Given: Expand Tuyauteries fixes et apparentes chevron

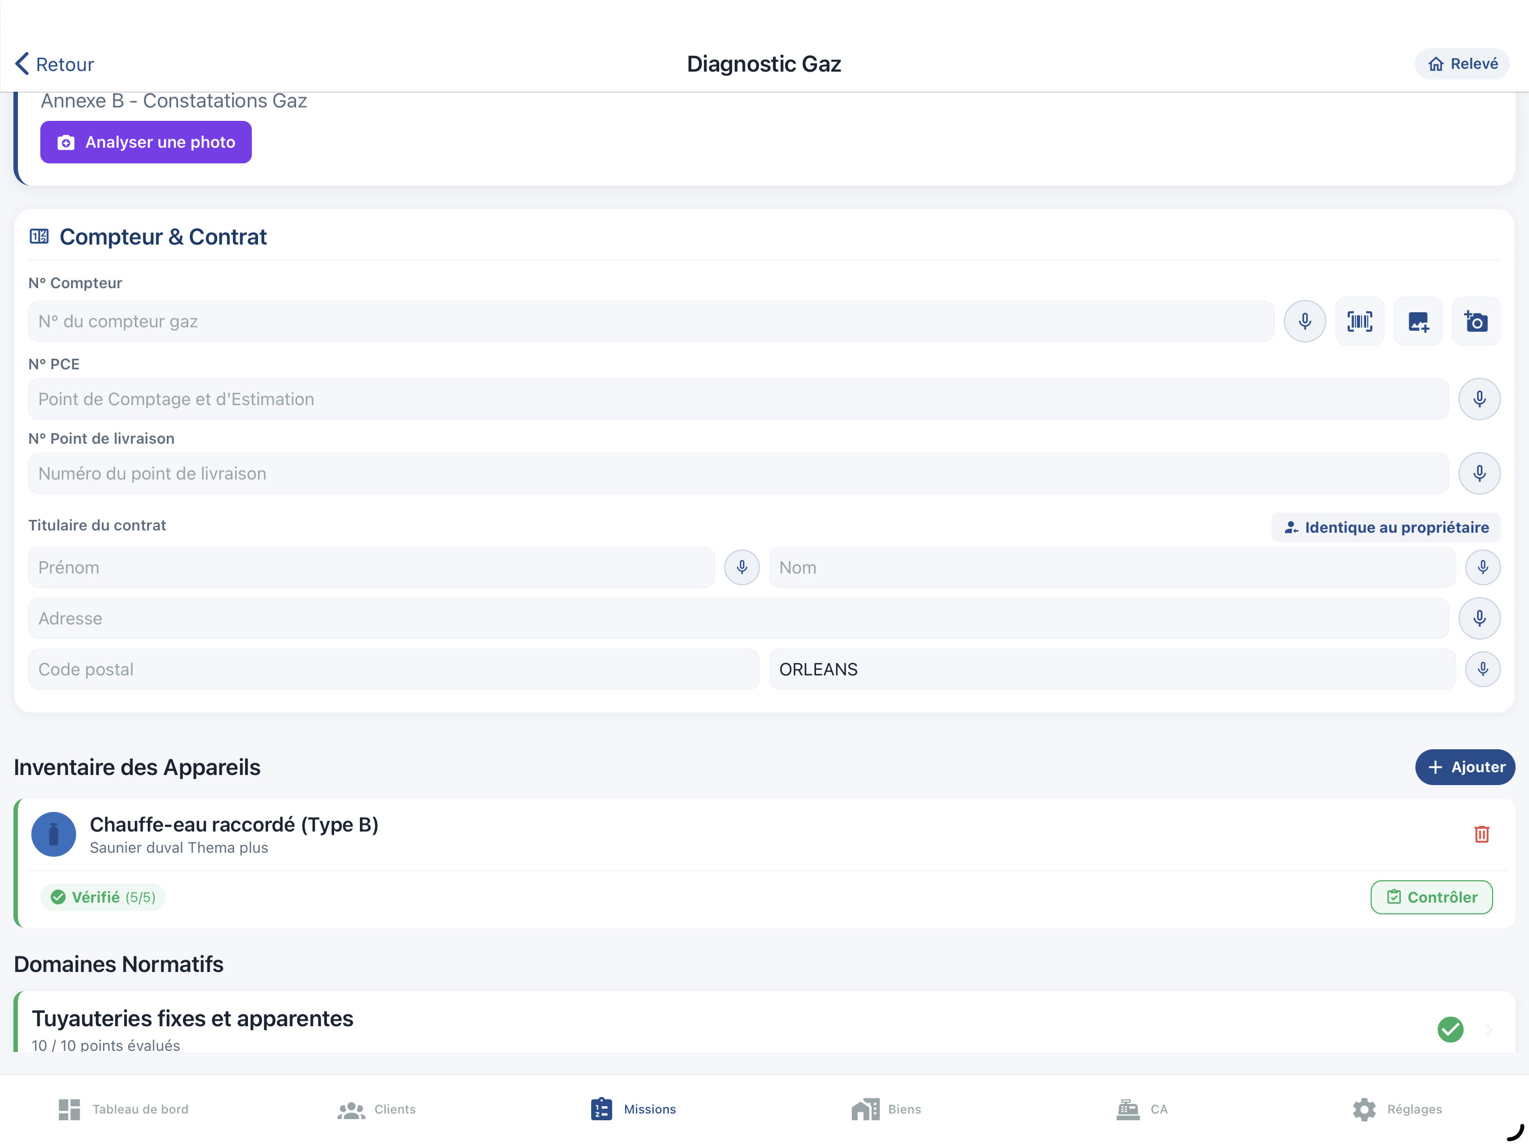Looking at the screenshot, I should [x=1488, y=1029].
